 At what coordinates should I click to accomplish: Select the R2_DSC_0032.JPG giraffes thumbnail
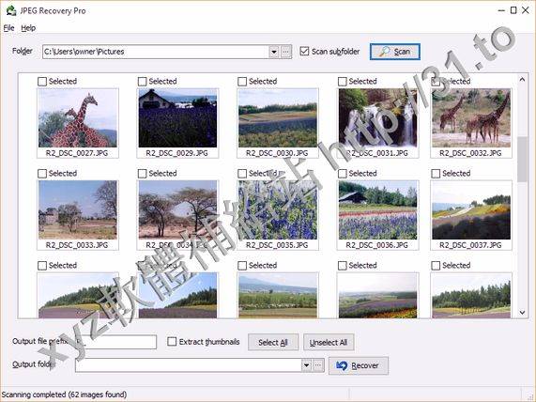[471, 118]
